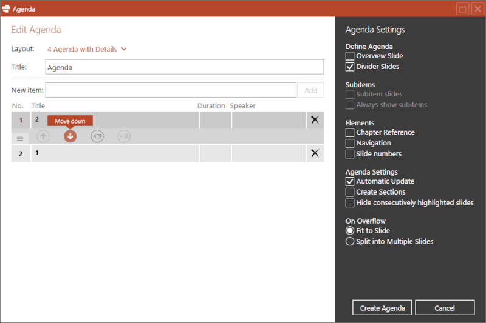Open the Layout dropdown chevron
Viewport: 486px width, 323px height.
pos(125,49)
